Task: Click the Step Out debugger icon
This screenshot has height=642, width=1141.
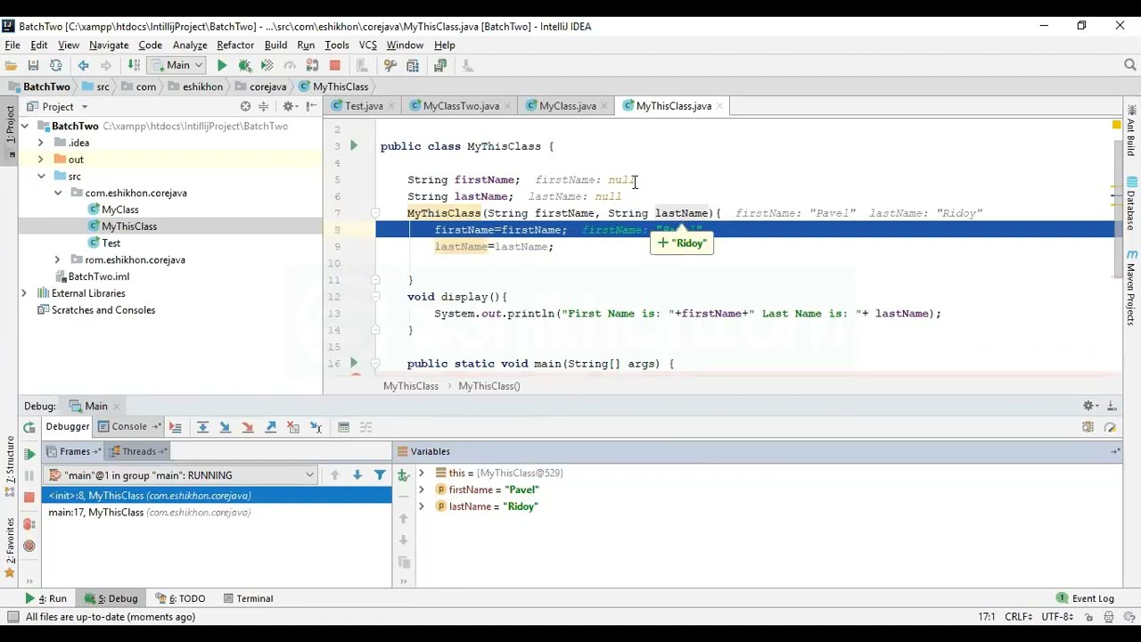Action: [x=271, y=427]
